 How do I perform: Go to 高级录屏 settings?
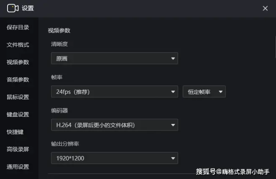[x=18, y=149]
